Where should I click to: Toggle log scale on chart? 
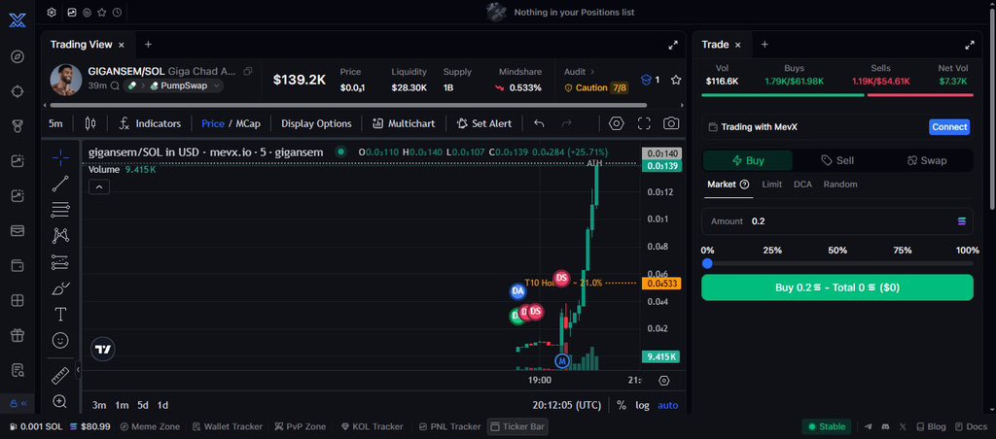point(643,405)
